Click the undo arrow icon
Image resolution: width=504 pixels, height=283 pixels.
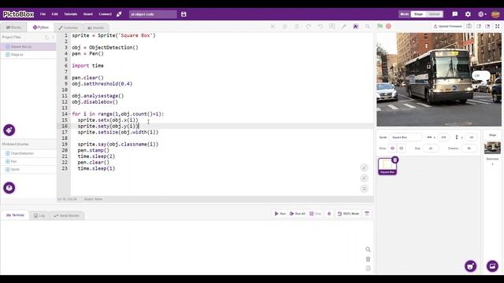point(321,26)
